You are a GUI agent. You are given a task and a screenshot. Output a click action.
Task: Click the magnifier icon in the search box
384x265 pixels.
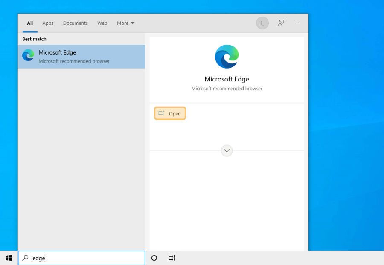pos(26,258)
